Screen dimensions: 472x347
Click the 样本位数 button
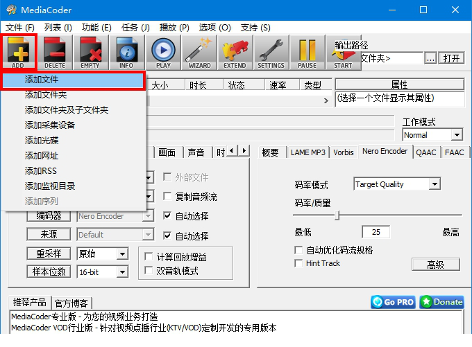click(x=49, y=272)
